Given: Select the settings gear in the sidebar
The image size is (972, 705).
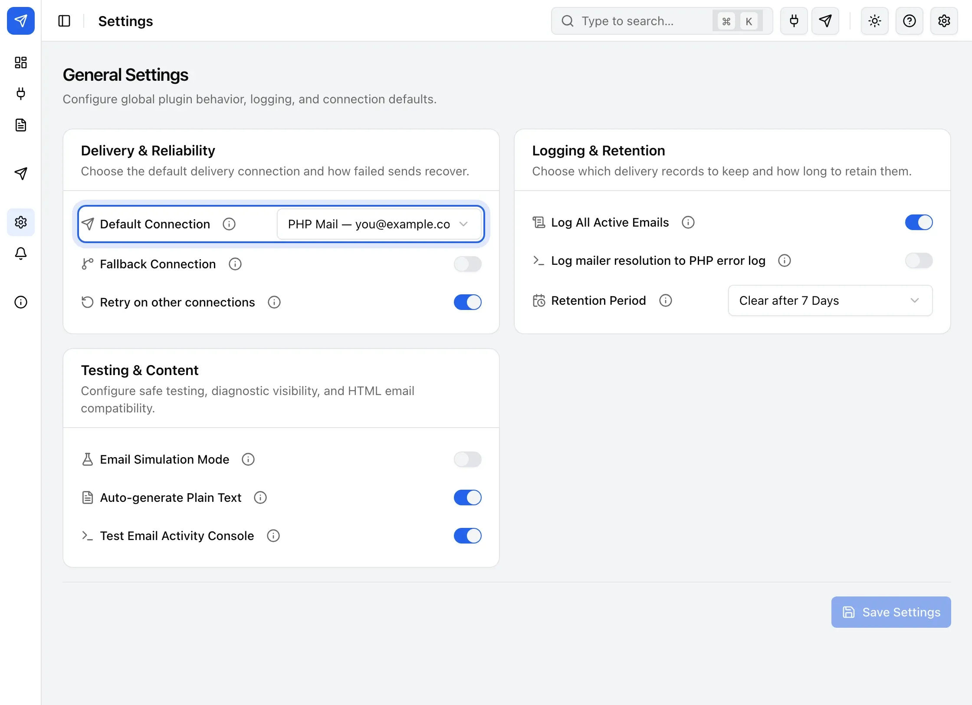Looking at the screenshot, I should 21,222.
